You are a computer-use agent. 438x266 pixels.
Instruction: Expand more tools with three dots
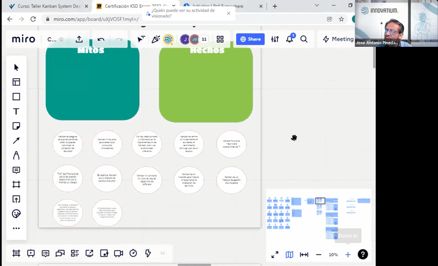[16, 229]
